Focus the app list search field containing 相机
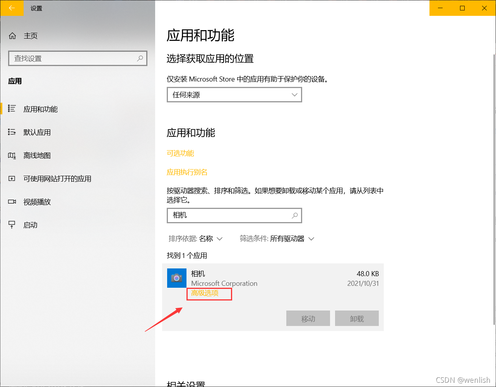 coord(234,215)
